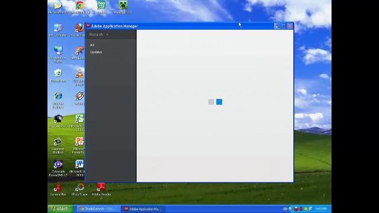Viewport: 379px width, 213px height.
Task: Click the network computers tray icon
Action: [310, 209]
